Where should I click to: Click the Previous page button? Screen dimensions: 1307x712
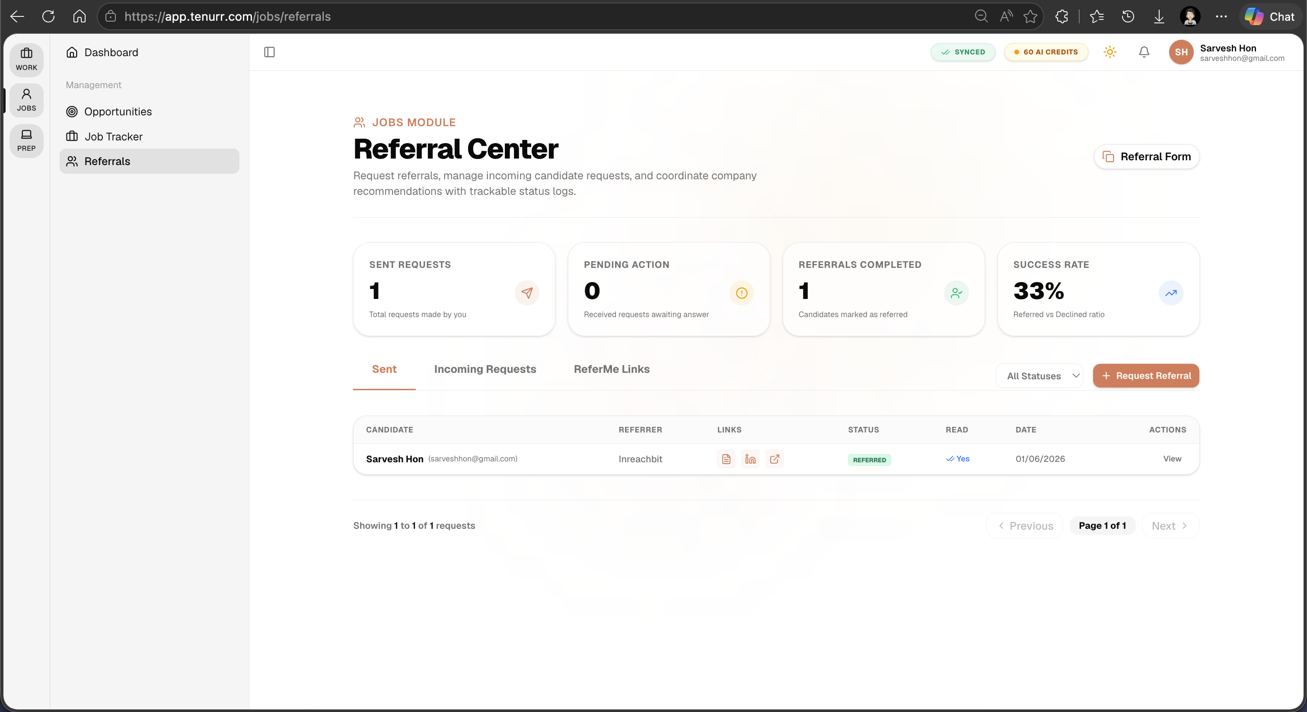pyautogui.click(x=1025, y=526)
